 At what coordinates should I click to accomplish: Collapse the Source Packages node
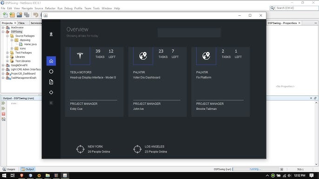pos(7,36)
